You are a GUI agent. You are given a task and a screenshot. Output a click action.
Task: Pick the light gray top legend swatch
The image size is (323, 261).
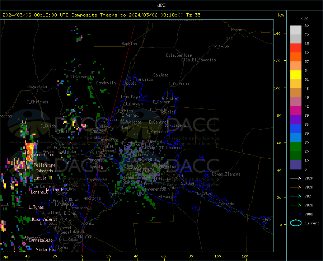[x=296, y=30]
